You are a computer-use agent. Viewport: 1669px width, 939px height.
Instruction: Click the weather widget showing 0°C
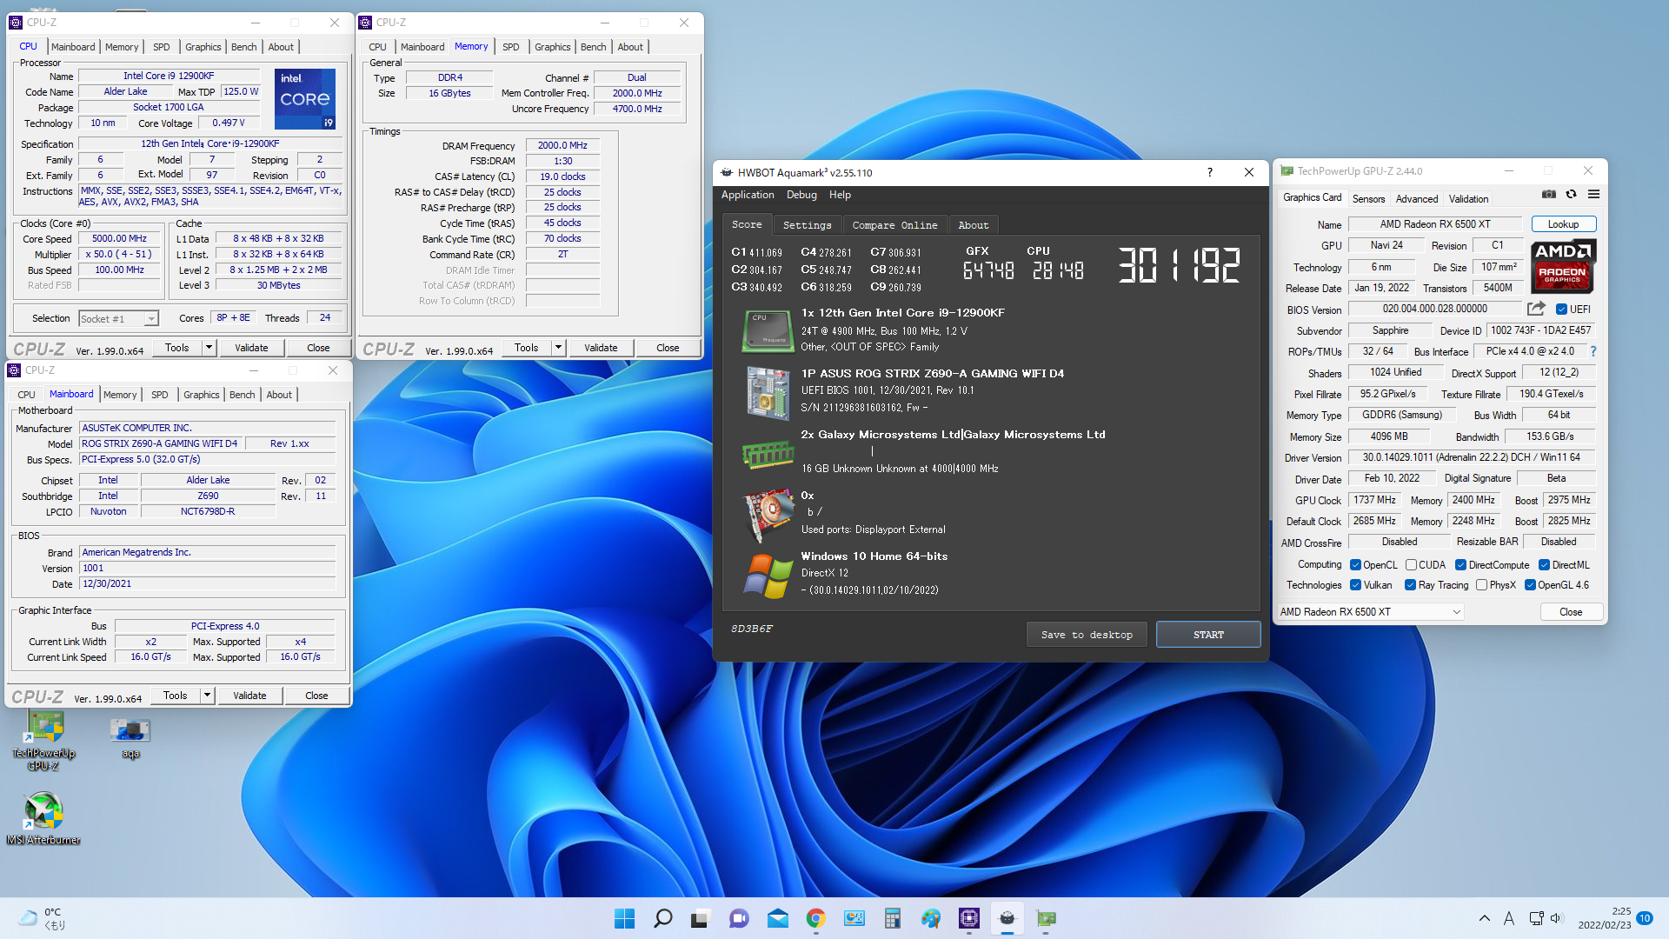[x=42, y=918]
